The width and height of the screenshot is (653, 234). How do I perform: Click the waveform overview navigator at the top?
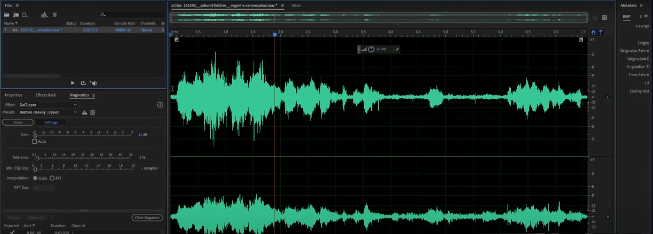379,18
